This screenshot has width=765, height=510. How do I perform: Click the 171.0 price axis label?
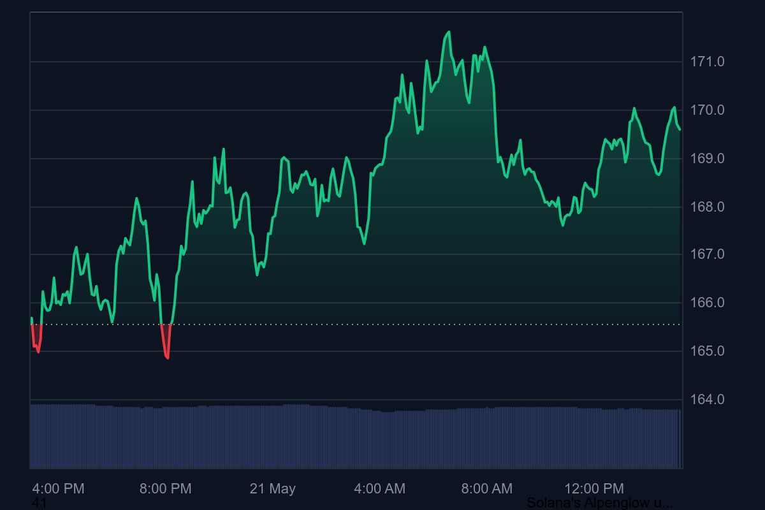click(707, 62)
